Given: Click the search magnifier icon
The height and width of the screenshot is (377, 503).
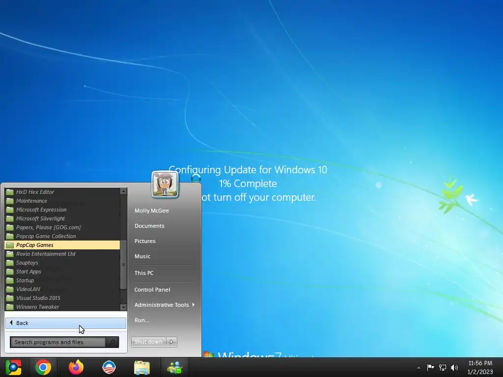Looking at the screenshot, I should click(x=112, y=342).
